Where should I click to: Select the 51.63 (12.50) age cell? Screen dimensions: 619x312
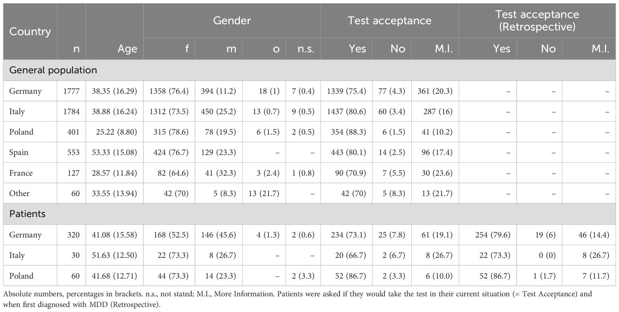tap(117, 255)
